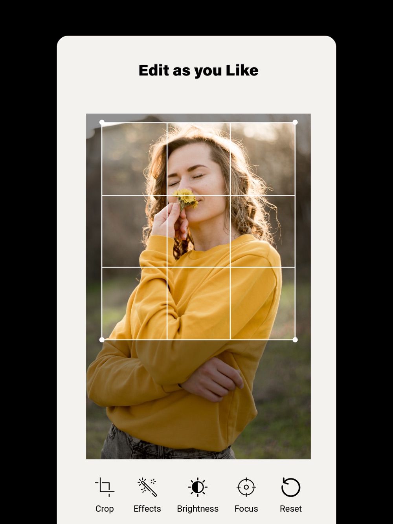Choose the Focus crosshair icon
This screenshot has width=393, height=524.
(246, 487)
